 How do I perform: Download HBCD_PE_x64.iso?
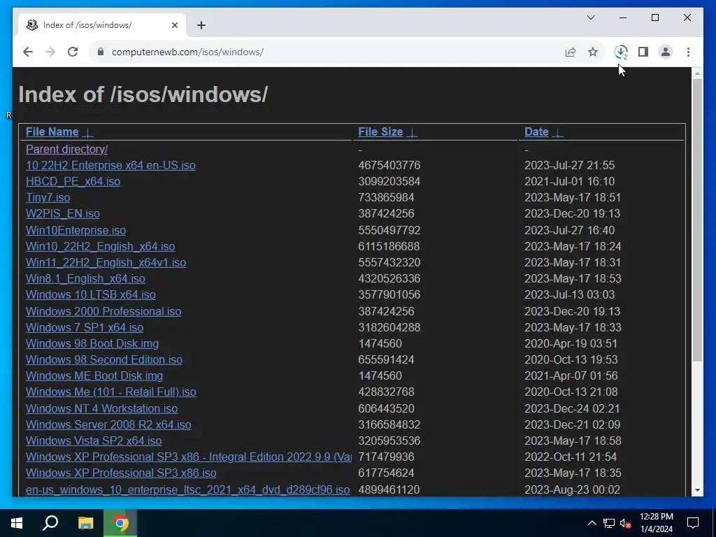[73, 181]
